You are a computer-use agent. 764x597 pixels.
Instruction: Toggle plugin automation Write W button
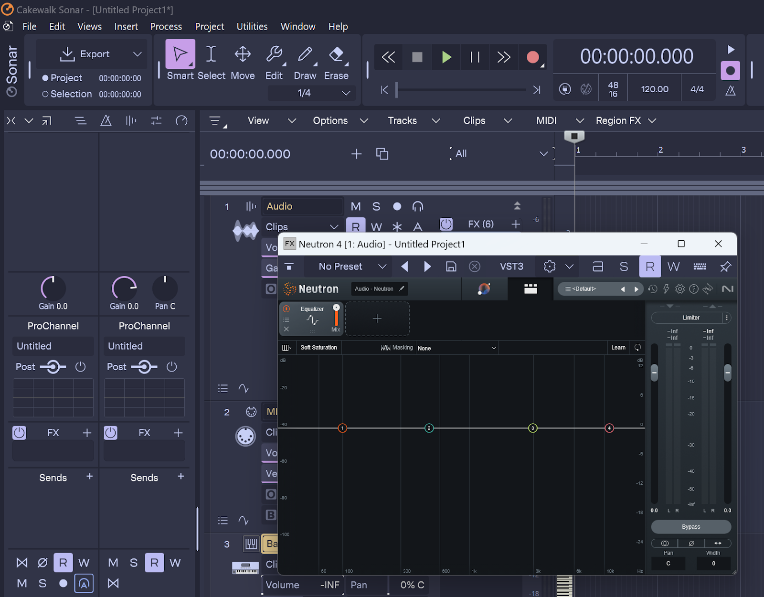[673, 267]
